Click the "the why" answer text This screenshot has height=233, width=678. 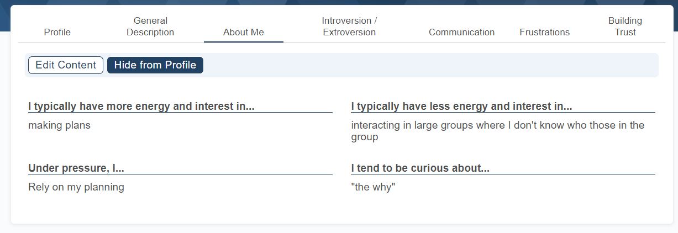(373, 187)
